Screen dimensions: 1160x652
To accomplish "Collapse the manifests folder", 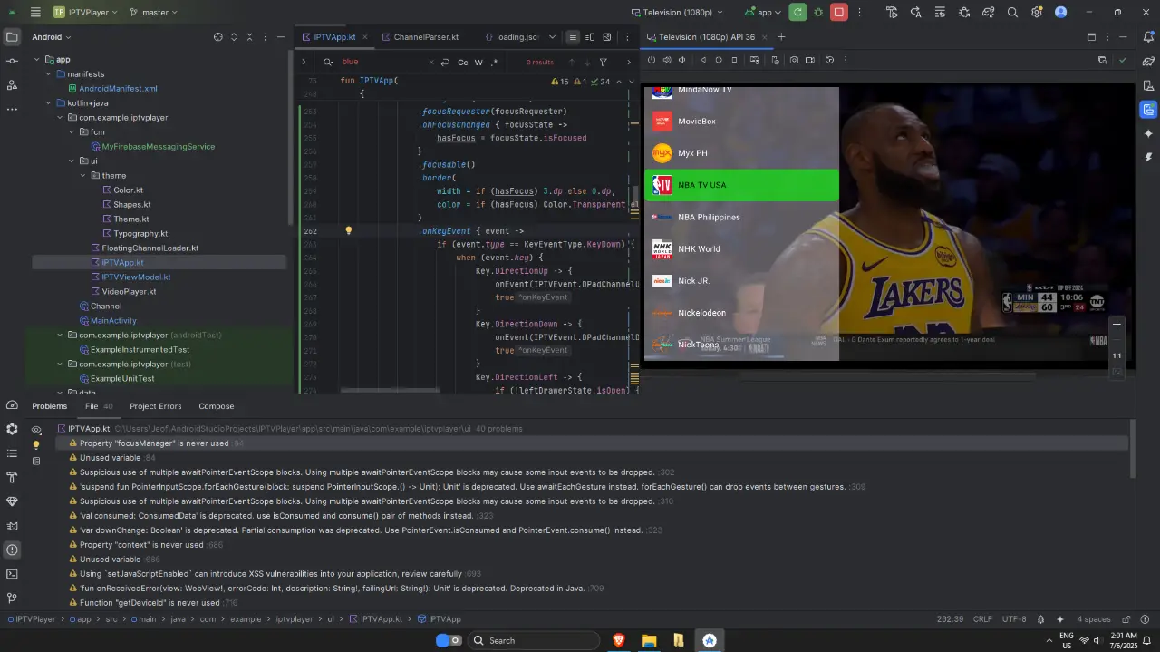I will point(48,74).
